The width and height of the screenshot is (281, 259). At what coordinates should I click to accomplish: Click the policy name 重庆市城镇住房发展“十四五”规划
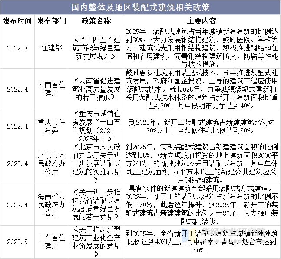coord(96,126)
